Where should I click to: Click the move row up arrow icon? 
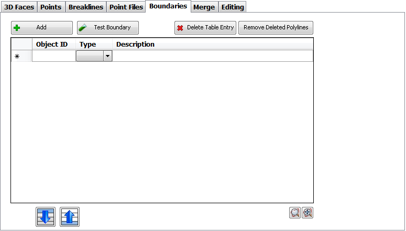pyautogui.click(x=70, y=217)
